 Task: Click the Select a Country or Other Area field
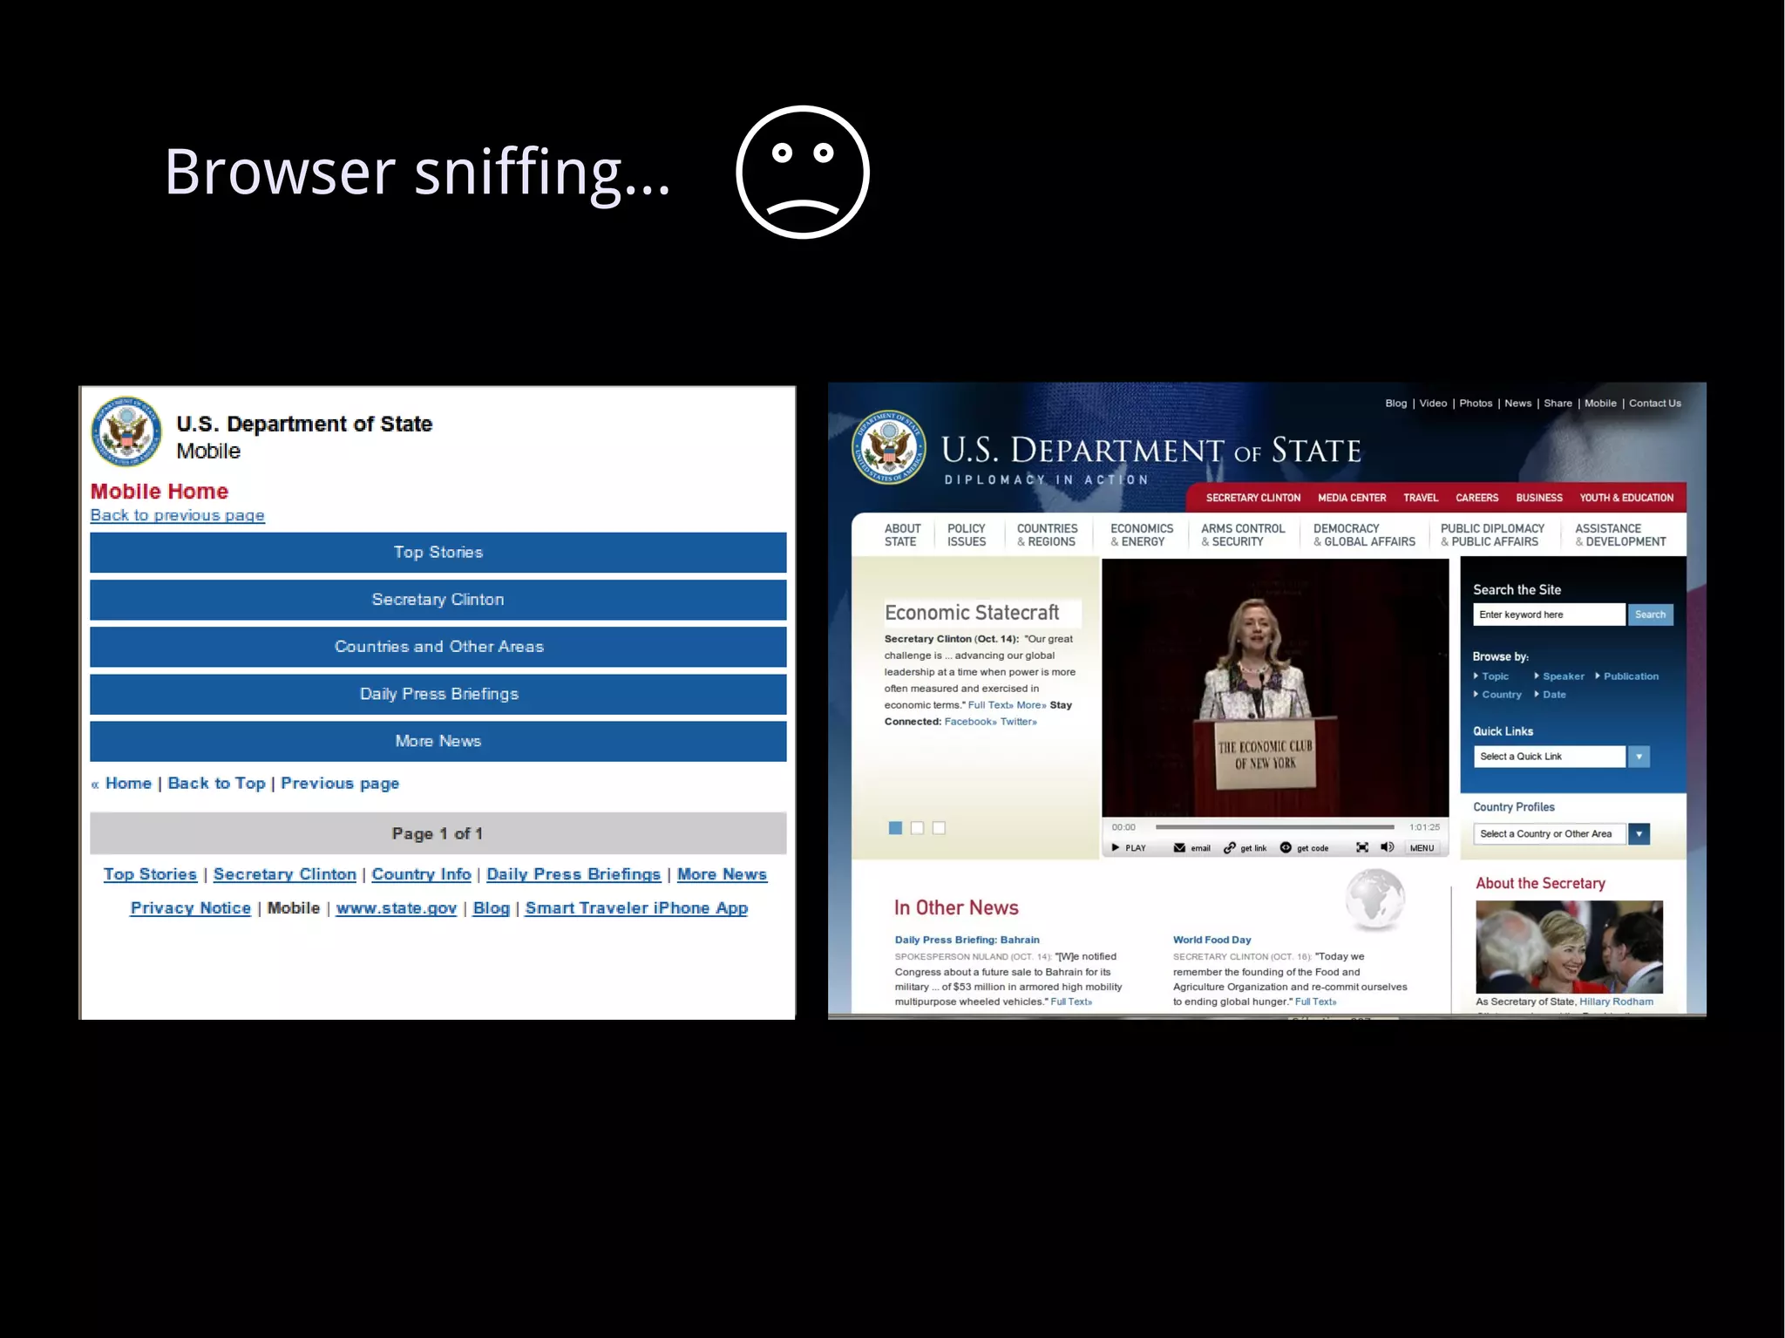[1550, 833]
